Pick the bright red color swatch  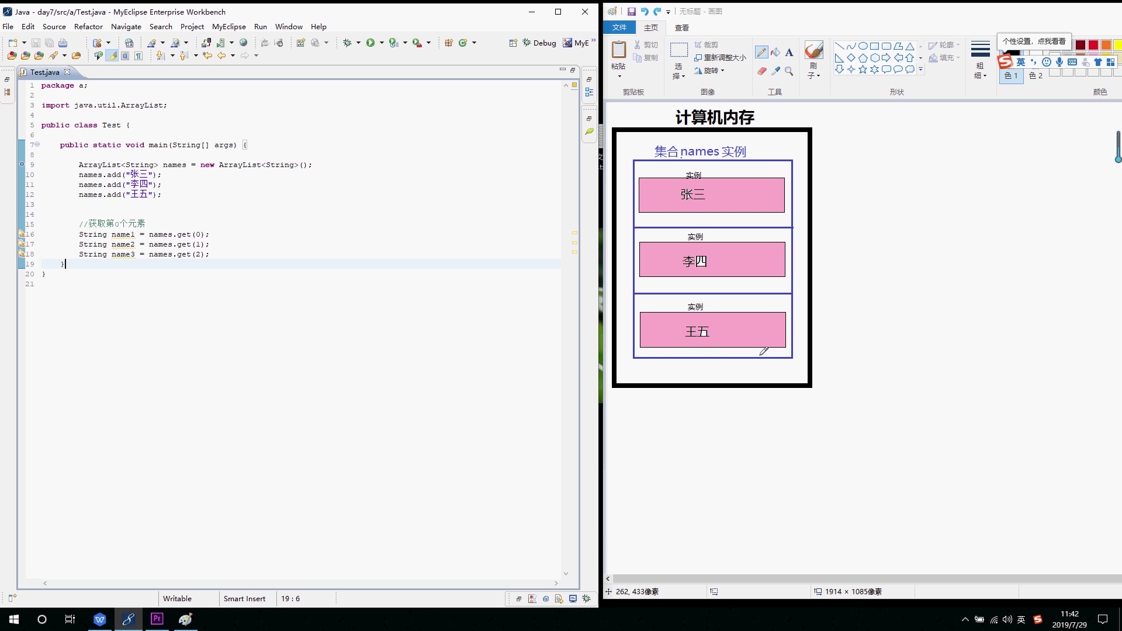(1093, 45)
